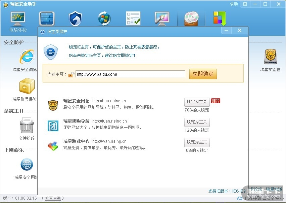Click the 团 icon for 瑞星团购导航
Screen dimensions: 286x203
tap(53, 126)
